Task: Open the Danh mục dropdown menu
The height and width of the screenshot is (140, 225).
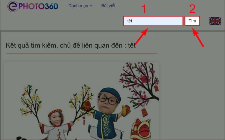Action: [80, 6]
